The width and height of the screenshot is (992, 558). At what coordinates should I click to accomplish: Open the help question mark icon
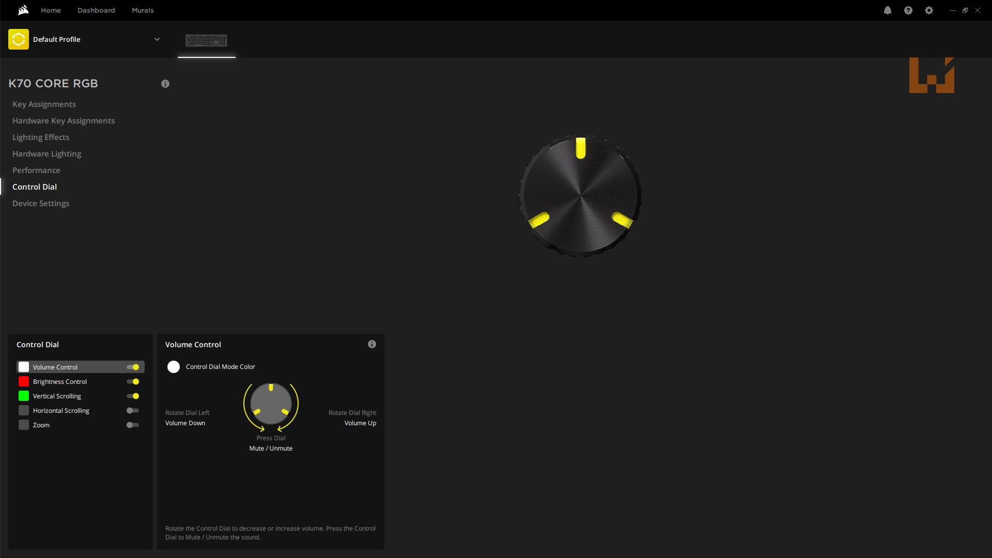[908, 10]
